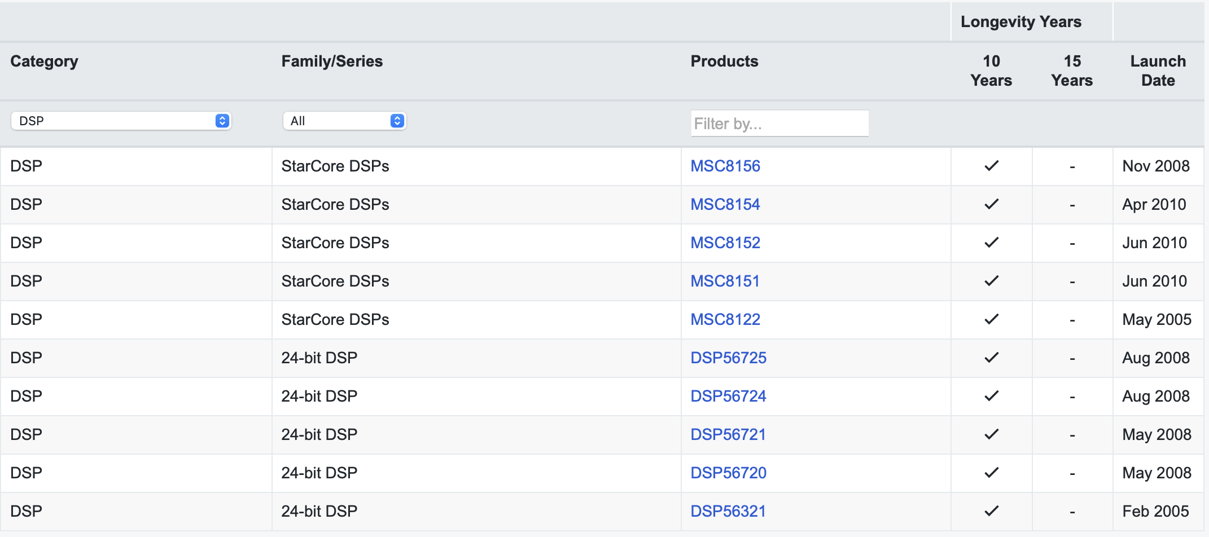
Task: Open the MSC8152 product link
Action: coord(725,243)
